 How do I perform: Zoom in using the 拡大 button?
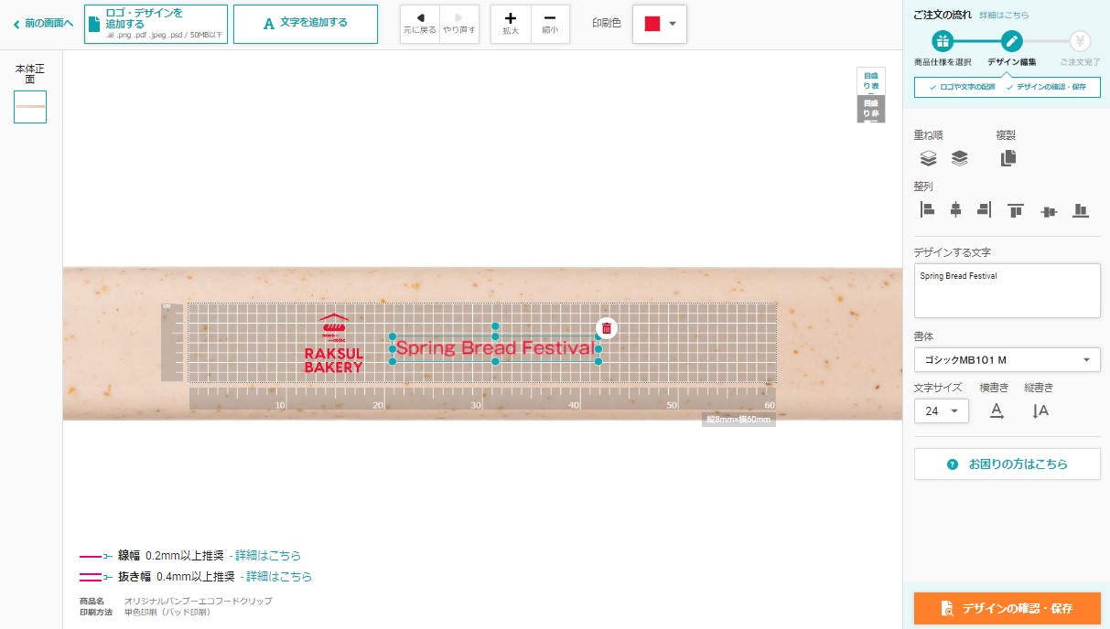point(510,24)
